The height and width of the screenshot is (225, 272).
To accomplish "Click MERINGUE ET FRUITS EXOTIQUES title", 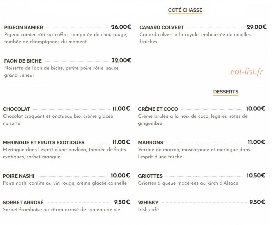I will coord(43,143).
